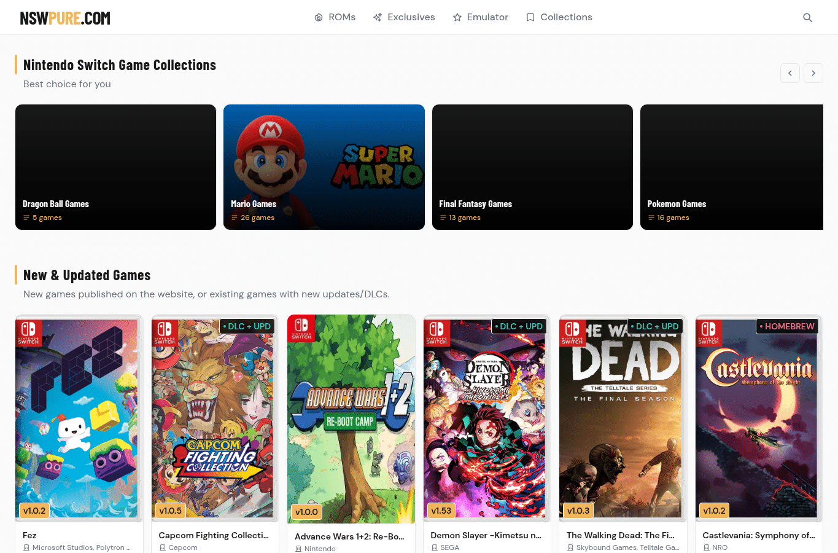Click 'Castlevania: Symphony of...' title

[759, 535]
